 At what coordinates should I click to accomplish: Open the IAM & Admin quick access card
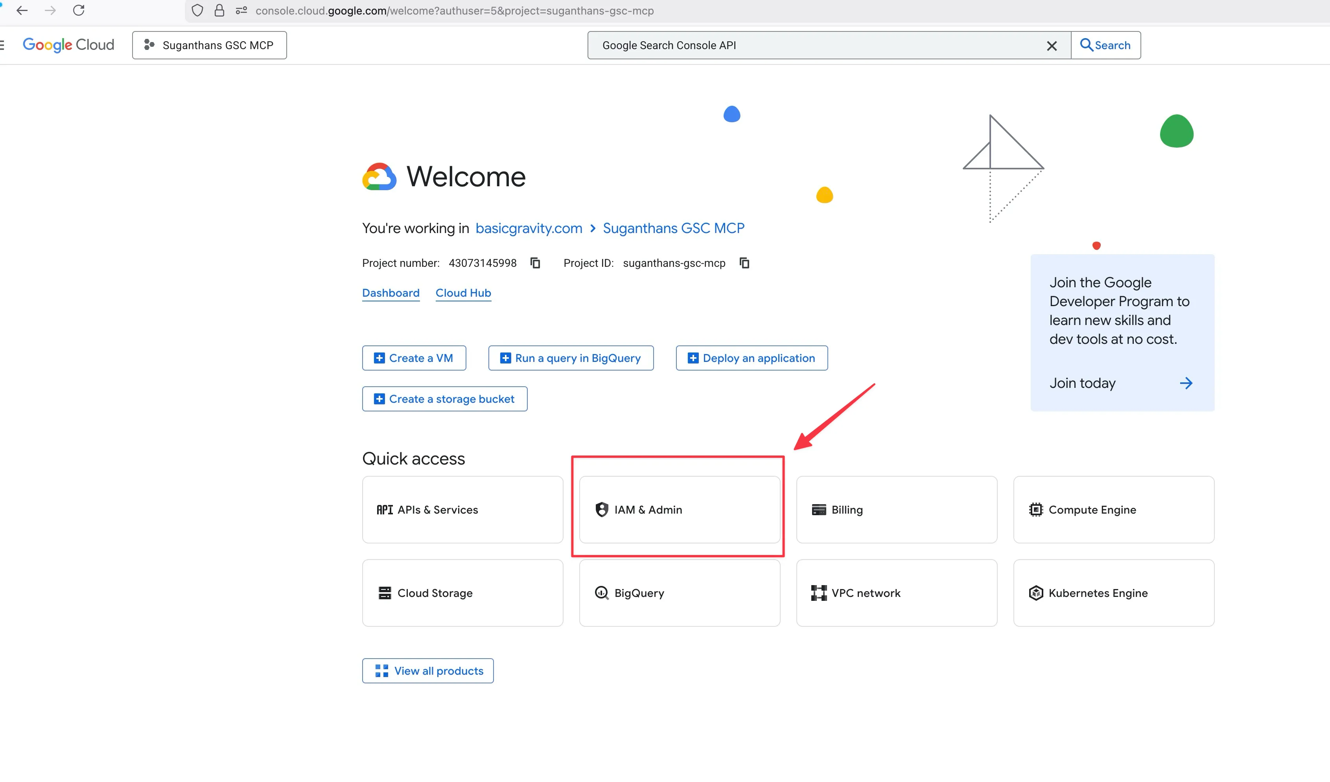pos(679,509)
